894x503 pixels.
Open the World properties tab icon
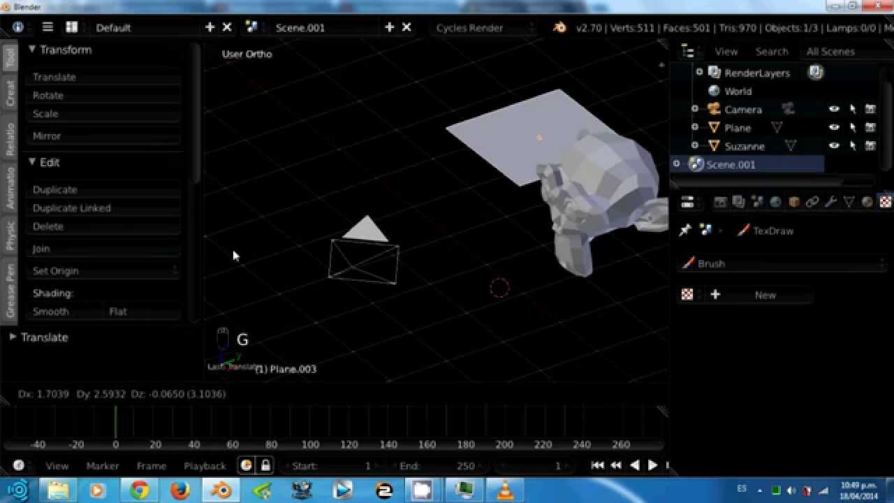[775, 202]
